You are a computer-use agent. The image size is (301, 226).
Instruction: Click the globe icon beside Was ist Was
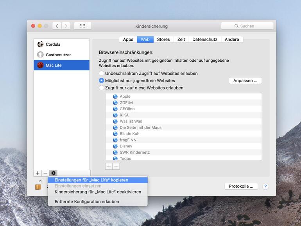(115, 121)
